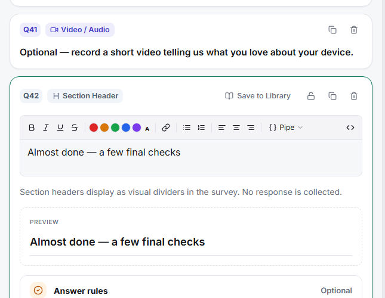This screenshot has width=385, height=298.
Task: Toggle italic formatting
Action: click(x=46, y=128)
